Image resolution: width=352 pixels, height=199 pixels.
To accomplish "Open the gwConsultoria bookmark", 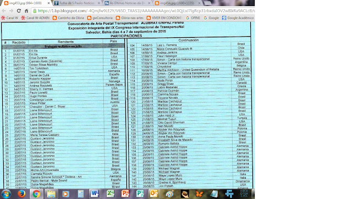I will (x=100, y=18).
